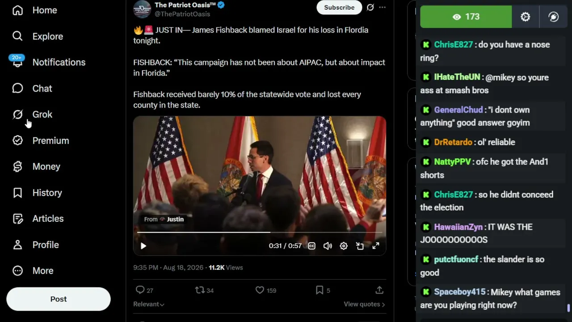
Task: Like the post with 159 likes
Action: pyautogui.click(x=260, y=290)
